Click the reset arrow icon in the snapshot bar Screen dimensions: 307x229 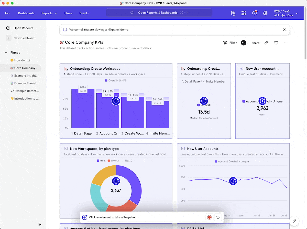pos(218,217)
